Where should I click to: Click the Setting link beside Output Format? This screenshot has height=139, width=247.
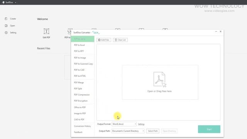point(141,124)
